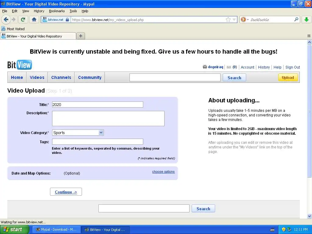Bookmark this page with the star icon
Image resolution: width=312 pixels, height=234 pixels.
[228, 19]
